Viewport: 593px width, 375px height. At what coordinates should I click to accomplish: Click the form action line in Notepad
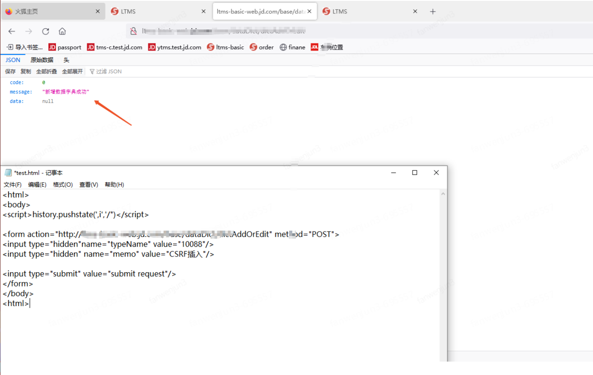171,234
